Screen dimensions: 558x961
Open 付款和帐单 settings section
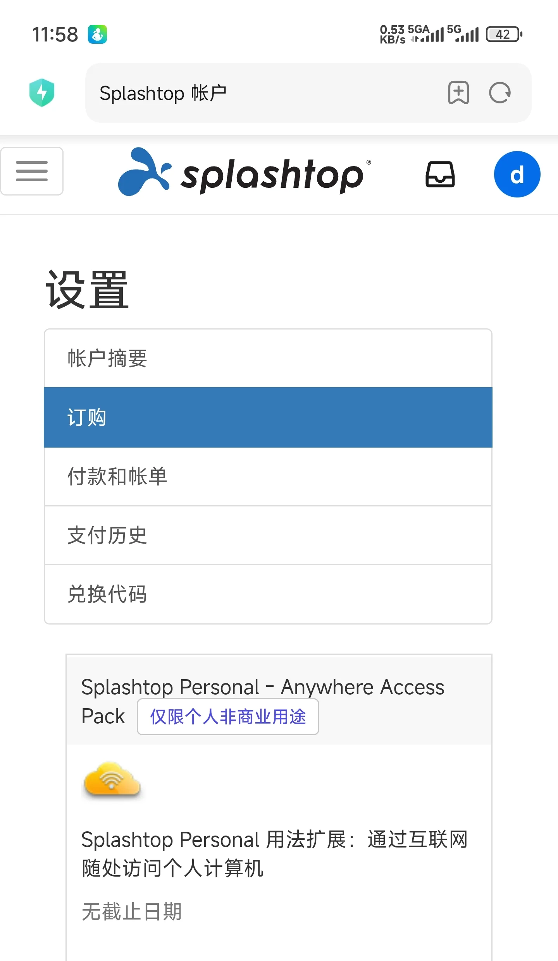268,477
